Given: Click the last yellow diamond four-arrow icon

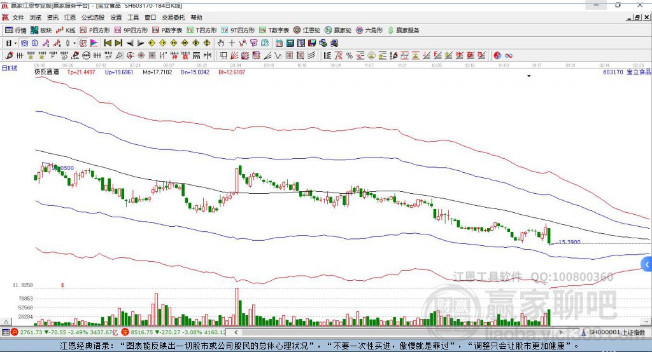Looking at the screenshot, I should click(207, 43).
